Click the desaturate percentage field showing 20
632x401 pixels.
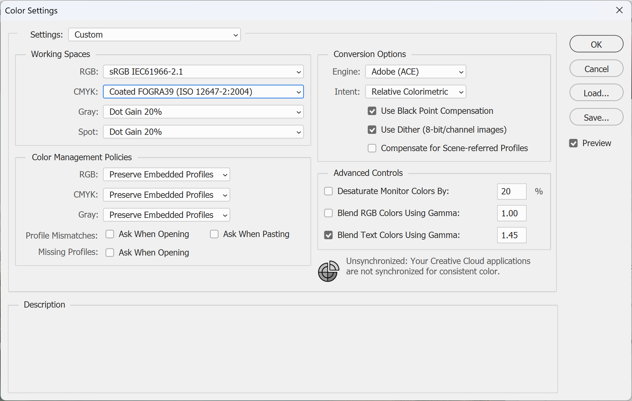pyautogui.click(x=512, y=192)
